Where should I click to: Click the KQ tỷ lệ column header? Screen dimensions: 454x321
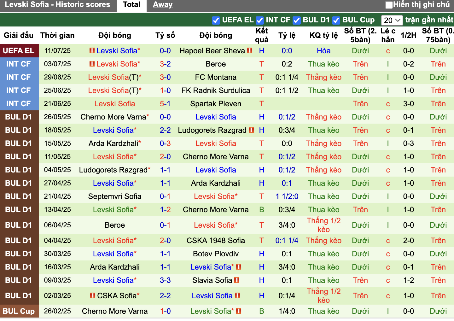point(324,35)
